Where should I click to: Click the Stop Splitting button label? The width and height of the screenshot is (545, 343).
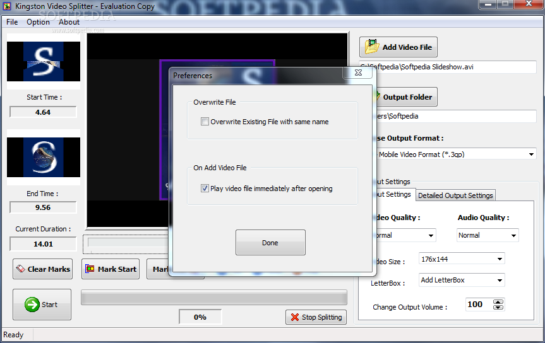click(322, 317)
